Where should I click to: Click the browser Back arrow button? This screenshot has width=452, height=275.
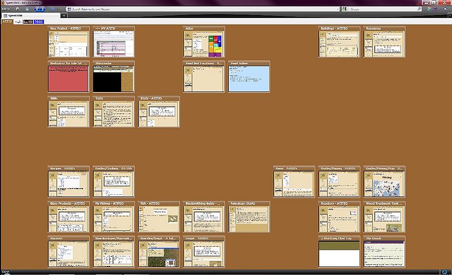click(37, 9)
